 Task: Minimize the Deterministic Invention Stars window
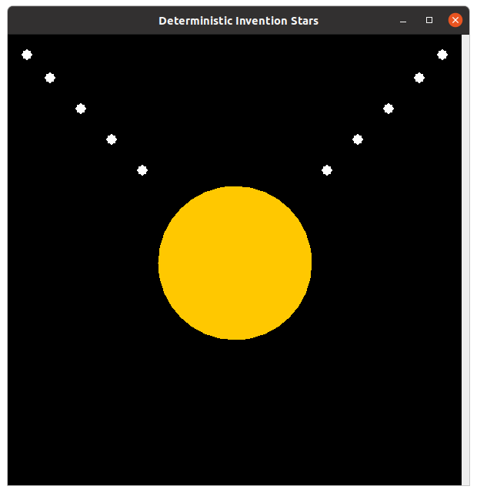[x=403, y=21]
